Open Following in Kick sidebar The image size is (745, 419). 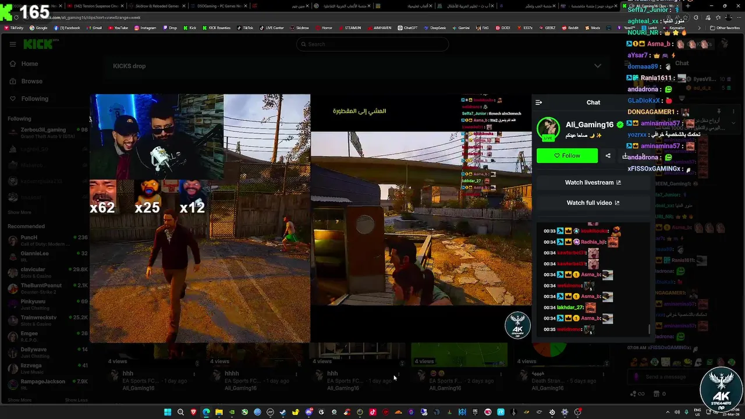tap(34, 99)
